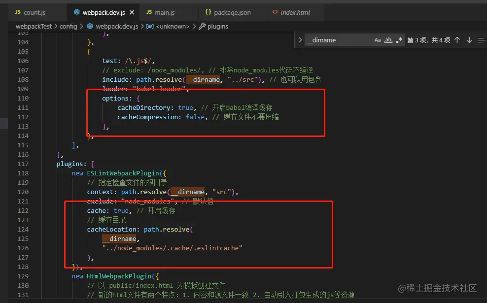This screenshot has height=303, width=487.
Task: Click the webpackTest breadcrumb
Action: point(34,27)
